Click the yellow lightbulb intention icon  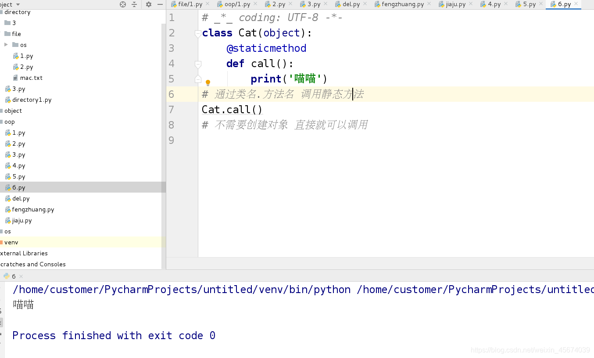coord(208,82)
